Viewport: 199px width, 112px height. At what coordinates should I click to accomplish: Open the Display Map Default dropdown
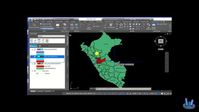[x=51, y=36]
